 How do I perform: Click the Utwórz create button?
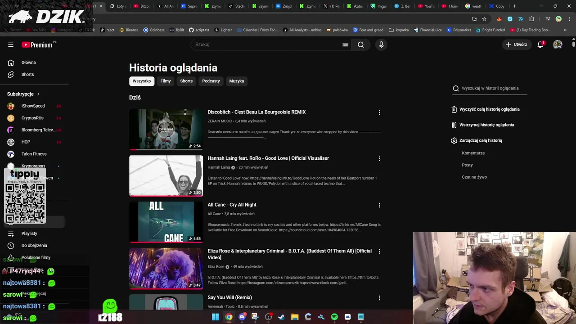coord(516,45)
